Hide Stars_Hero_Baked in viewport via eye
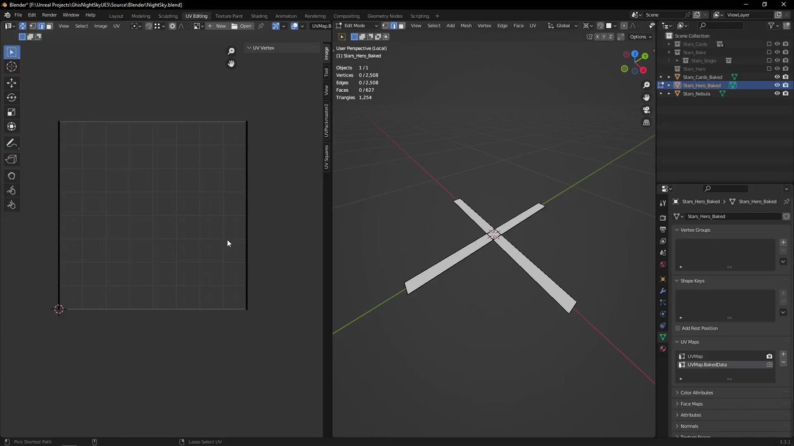 point(777,85)
